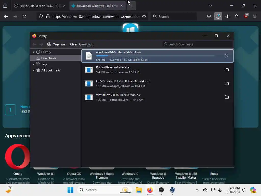Open containing folder for OBS-Studio installer
Image resolution: width=261 pixels, height=196 pixels.
coord(227,83)
